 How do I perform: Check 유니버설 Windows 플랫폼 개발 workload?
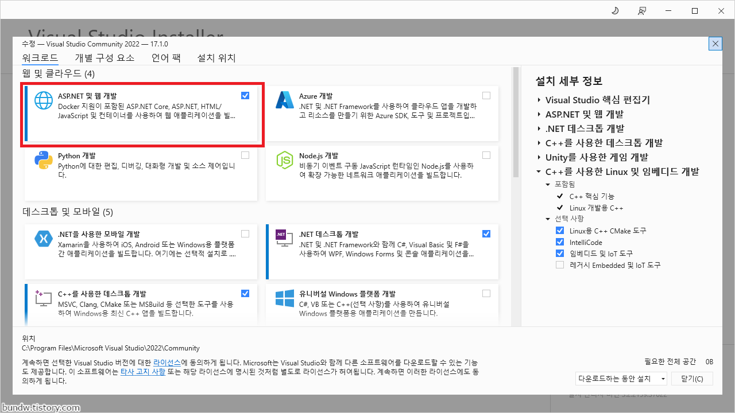486,293
